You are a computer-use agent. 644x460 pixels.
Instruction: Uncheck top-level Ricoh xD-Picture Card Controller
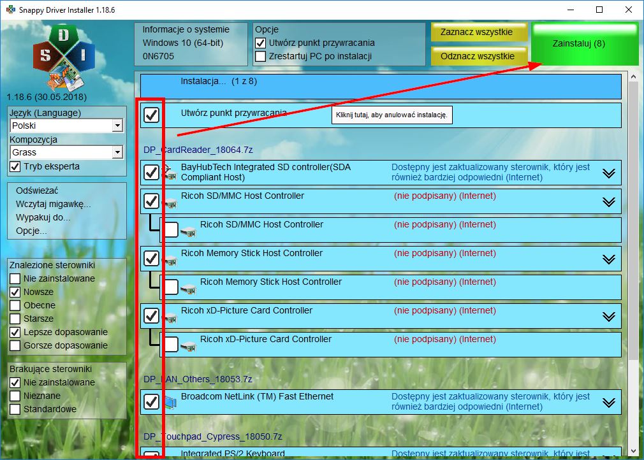click(152, 316)
